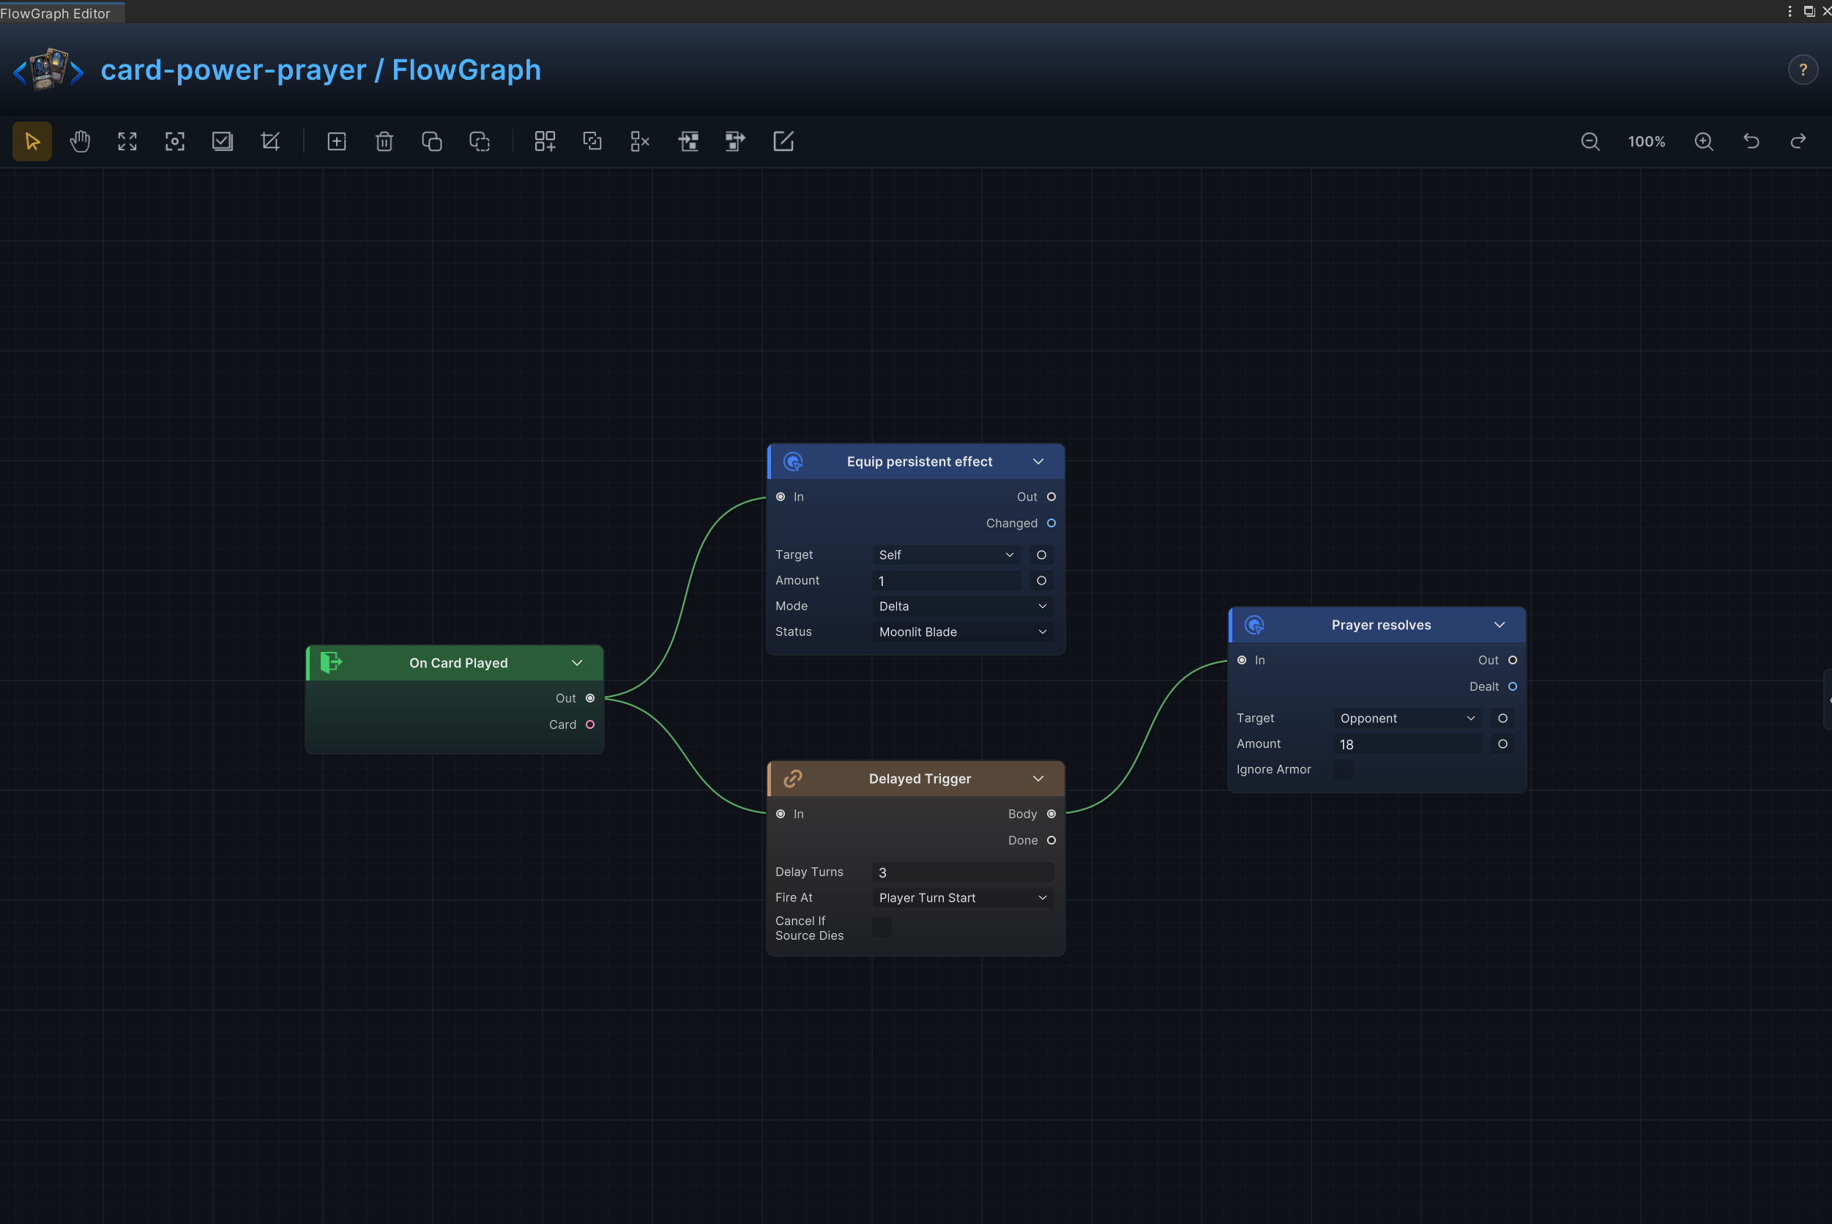Click the help question mark icon

pyautogui.click(x=1803, y=70)
